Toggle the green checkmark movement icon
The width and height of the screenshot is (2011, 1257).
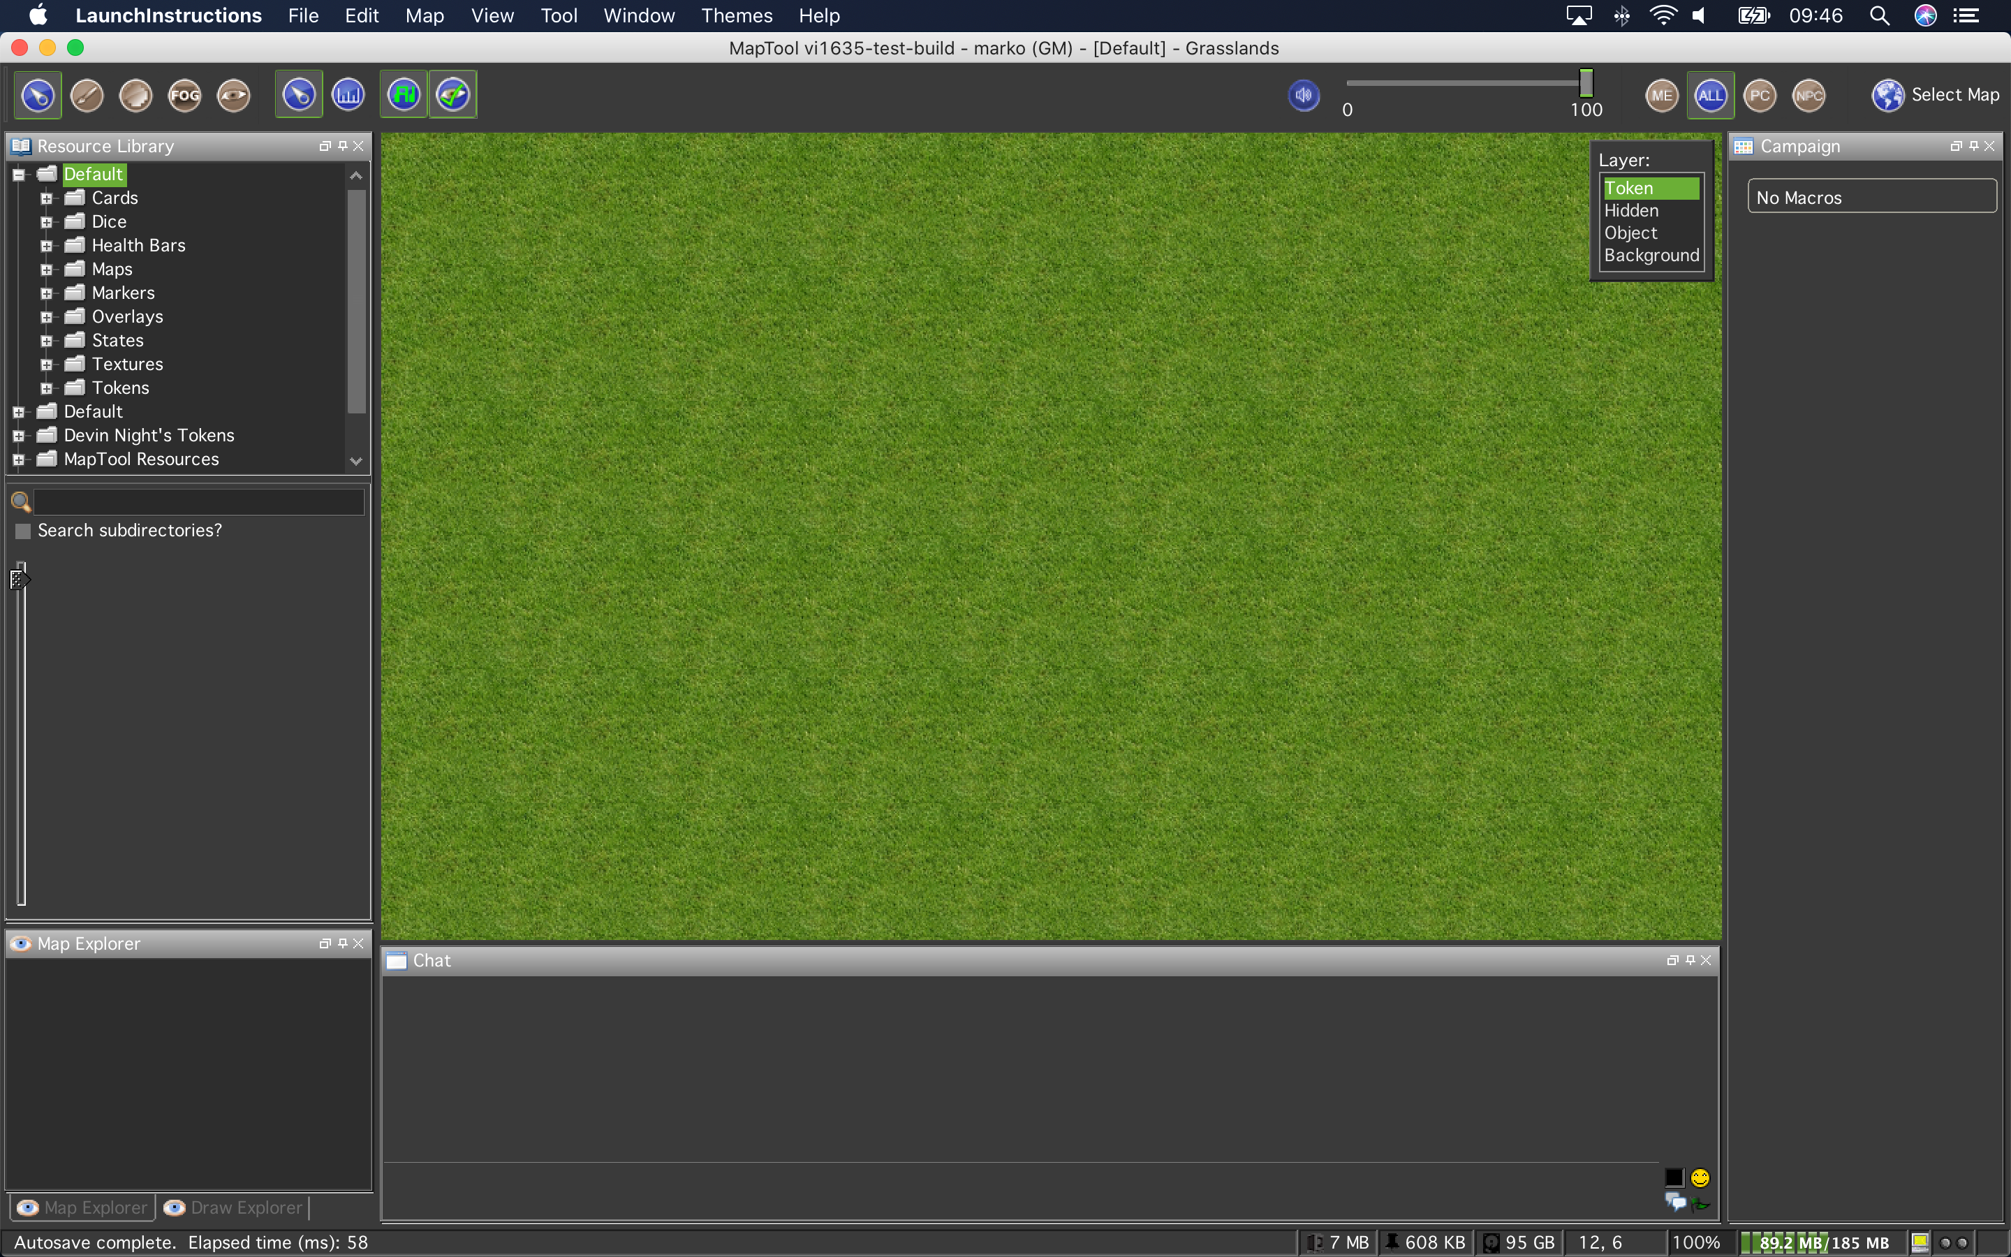tap(453, 95)
